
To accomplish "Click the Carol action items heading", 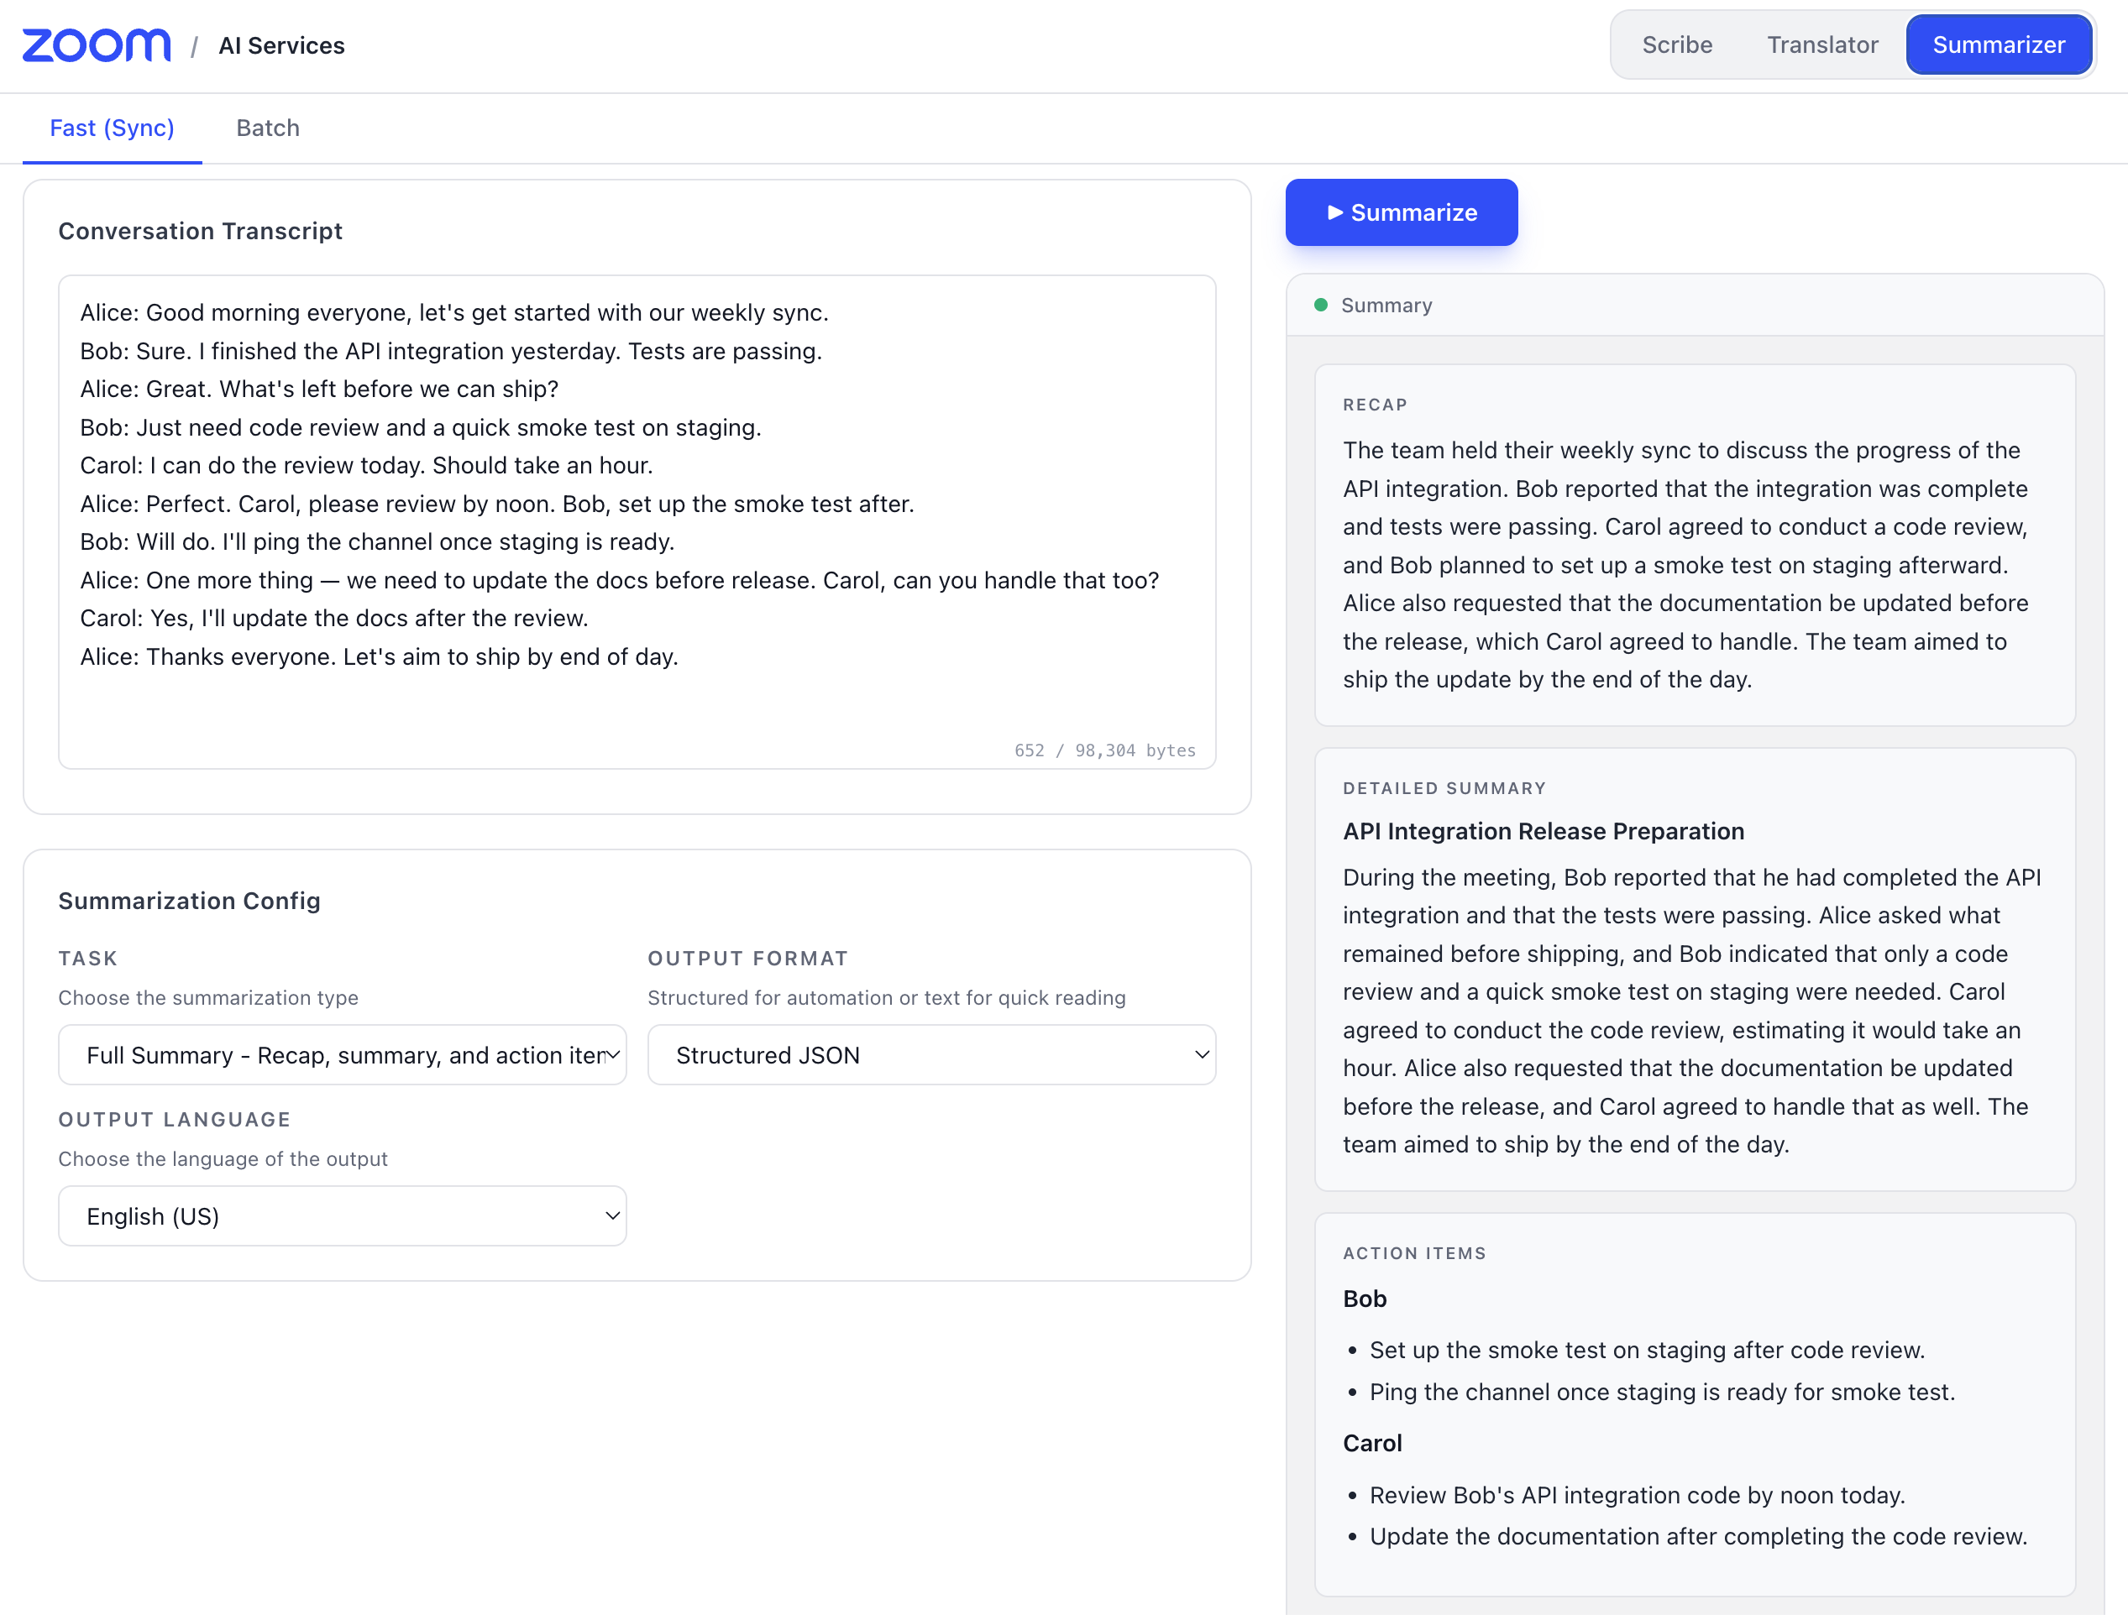I will pyautogui.click(x=1372, y=1443).
